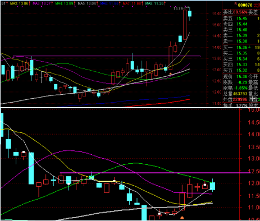This screenshot has height=221, width=260.
Task: Select the MA6 blue indicator label
Action: [x=110, y=3]
